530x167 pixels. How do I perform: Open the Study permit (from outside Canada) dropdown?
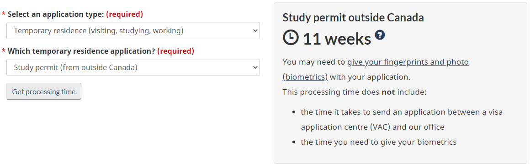[x=133, y=67]
